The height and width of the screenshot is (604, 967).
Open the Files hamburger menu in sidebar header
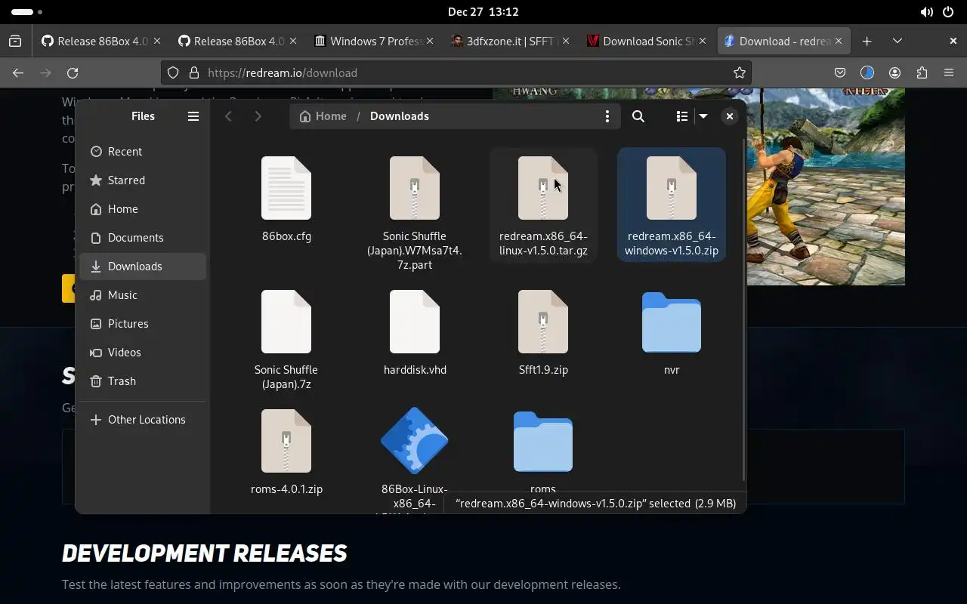coord(193,116)
